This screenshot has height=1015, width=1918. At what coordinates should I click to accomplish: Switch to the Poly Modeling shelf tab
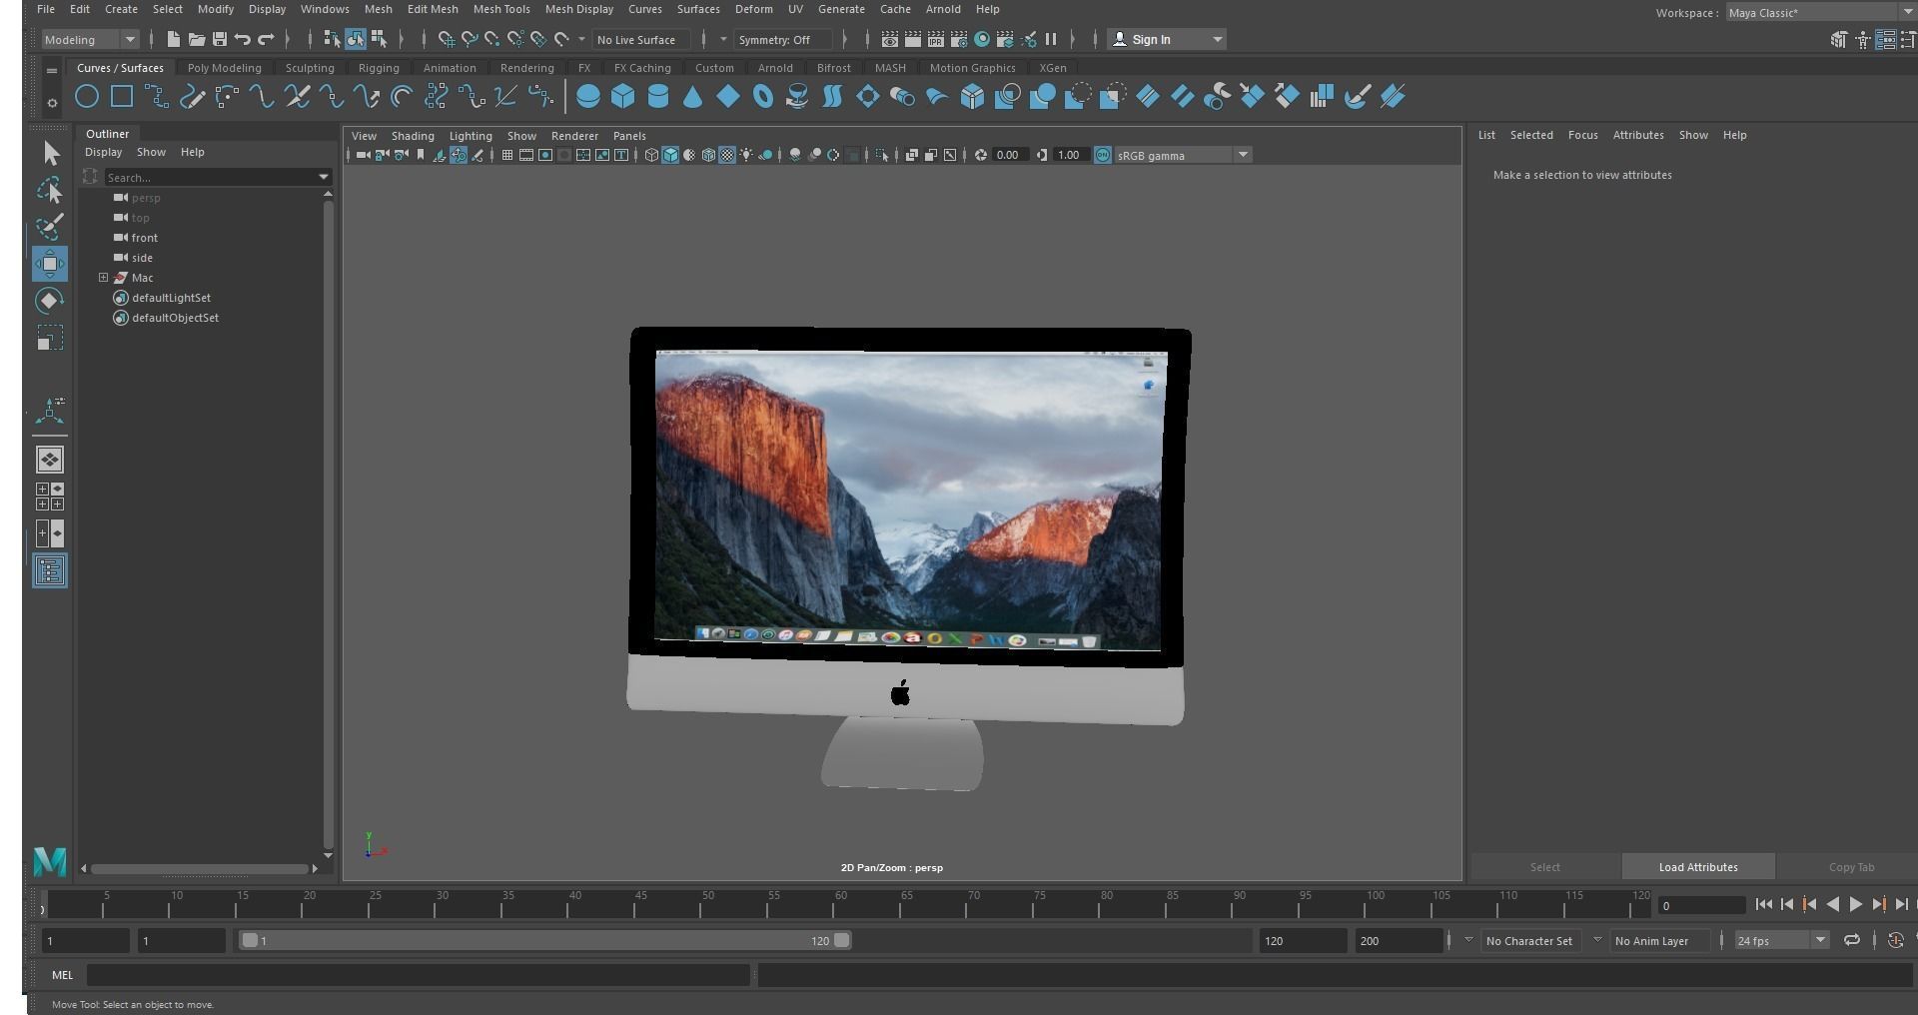tap(224, 68)
